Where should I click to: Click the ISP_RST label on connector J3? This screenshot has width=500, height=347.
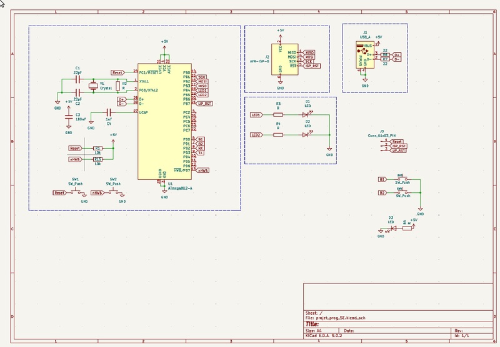pos(399,146)
